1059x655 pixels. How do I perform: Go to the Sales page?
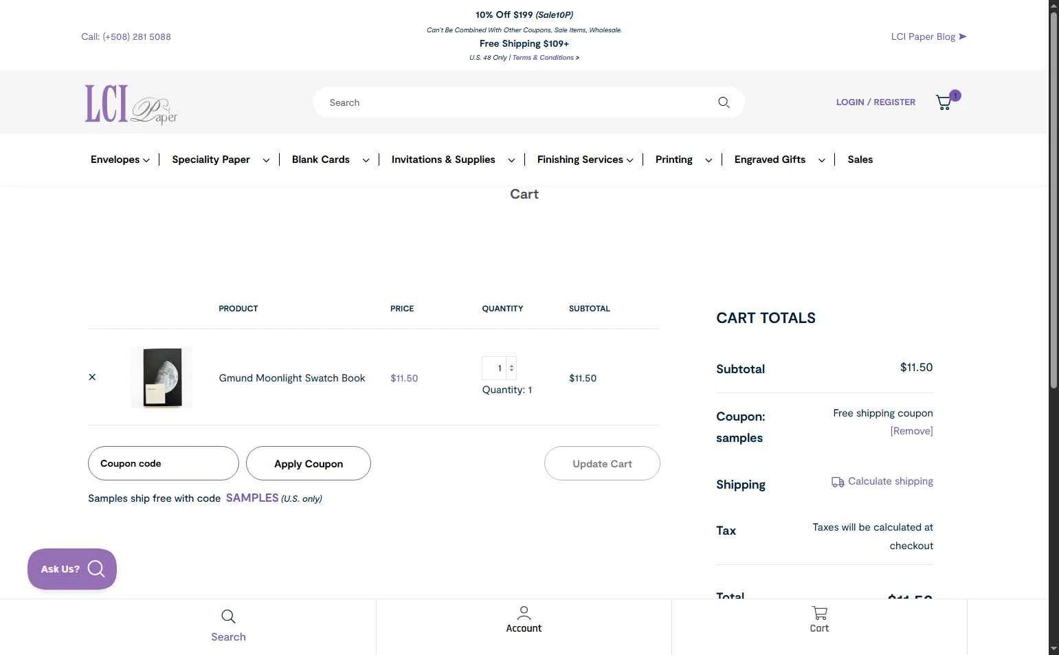tap(860, 159)
